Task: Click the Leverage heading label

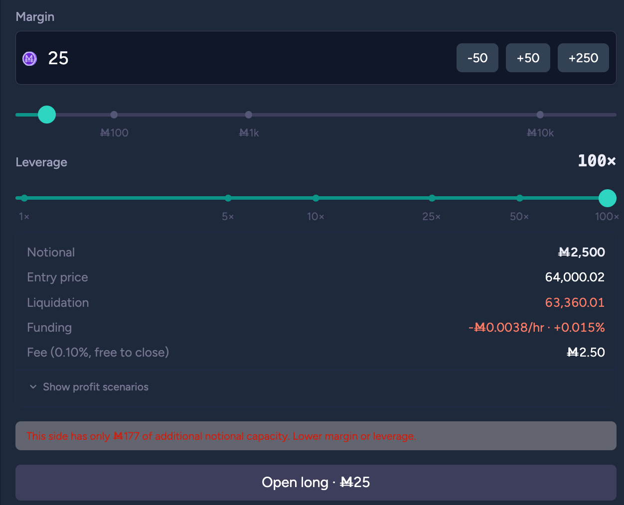Action: [41, 162]
